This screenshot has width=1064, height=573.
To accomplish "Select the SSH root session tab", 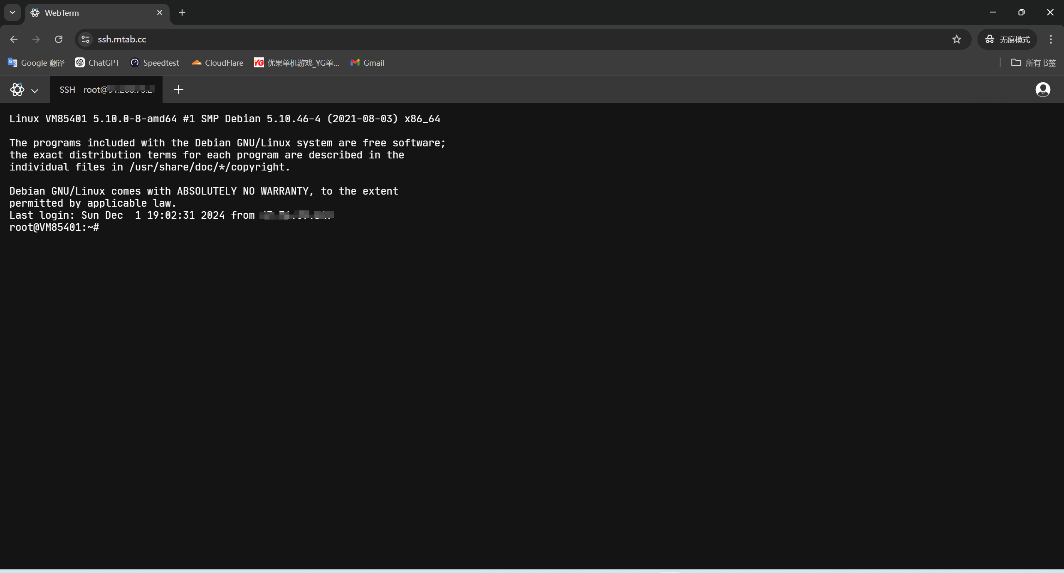I will click(106, 89).
